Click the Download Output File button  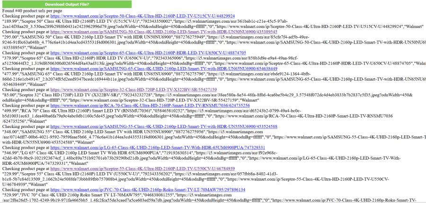click(67, 4)
